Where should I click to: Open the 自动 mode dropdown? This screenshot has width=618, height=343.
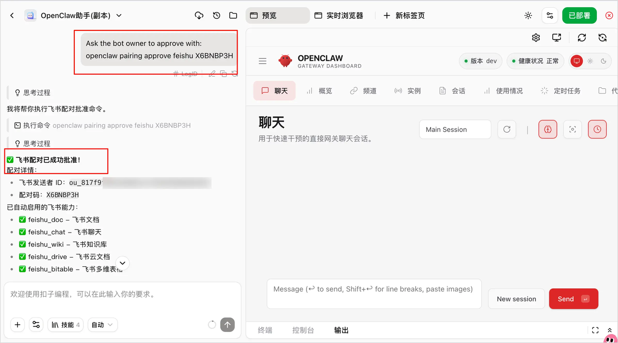pyautogui.click(x=102, y=325)
